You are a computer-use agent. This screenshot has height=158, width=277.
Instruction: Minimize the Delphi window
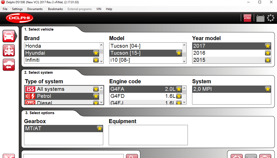tap(248, 2)
